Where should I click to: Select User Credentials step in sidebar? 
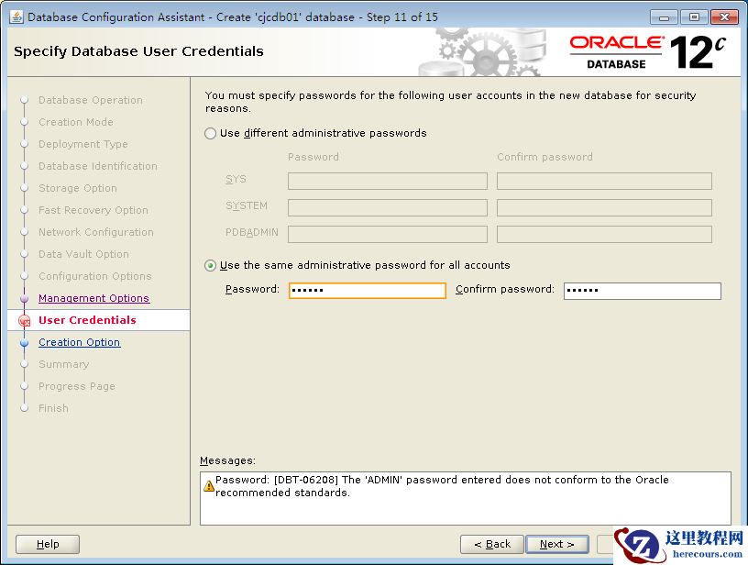click(87, 320)
